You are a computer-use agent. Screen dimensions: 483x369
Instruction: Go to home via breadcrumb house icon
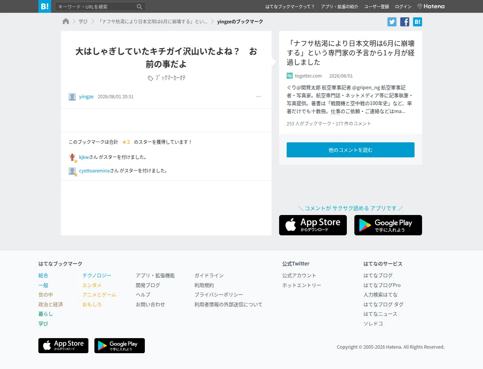click(66, 21)
